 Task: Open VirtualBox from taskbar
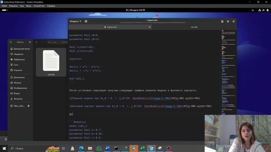152,148
